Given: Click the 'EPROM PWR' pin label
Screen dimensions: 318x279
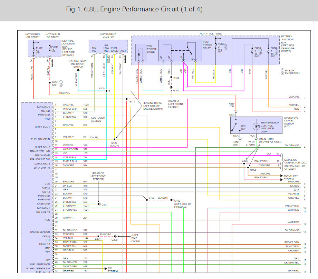Looking at the screenshot, I should point(42,156).
